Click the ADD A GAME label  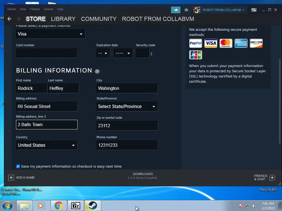[x=25, y=178]
